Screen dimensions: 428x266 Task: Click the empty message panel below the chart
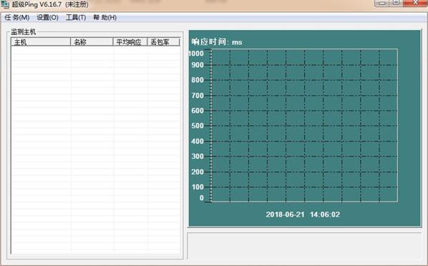pos(304,246)
